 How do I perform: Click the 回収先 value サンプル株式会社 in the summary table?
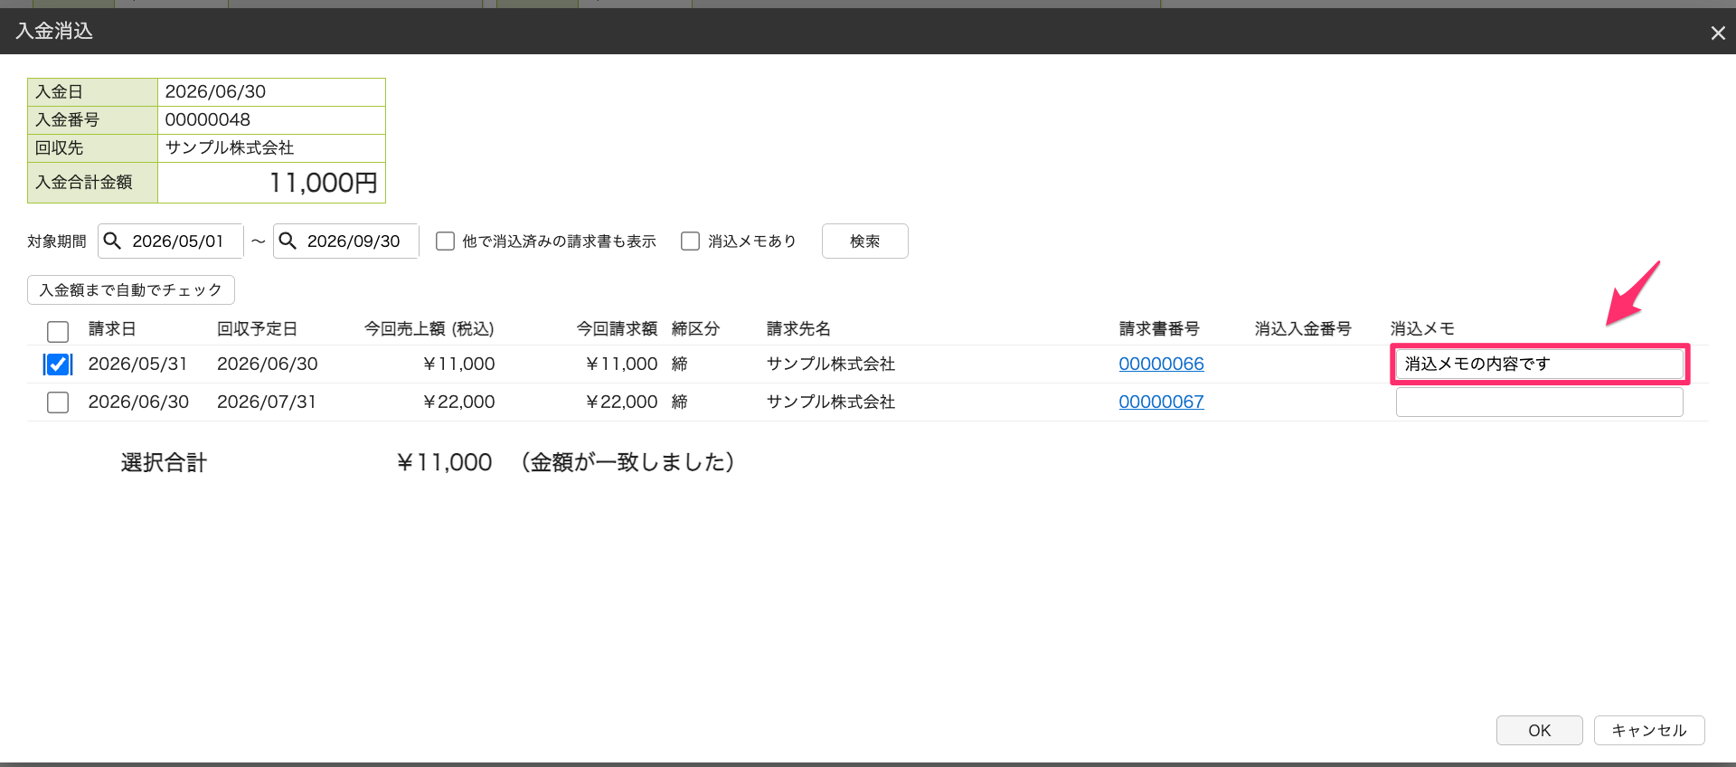[230, 147]
